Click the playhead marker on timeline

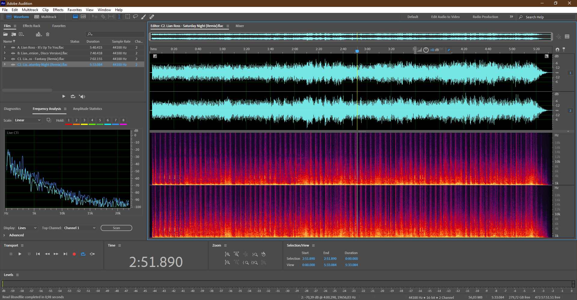357,51
